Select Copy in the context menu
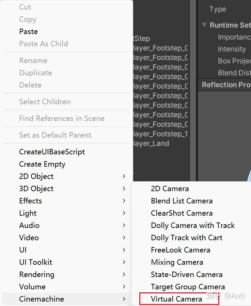Viewport: 251px width, 306px height. click(28, 19)
